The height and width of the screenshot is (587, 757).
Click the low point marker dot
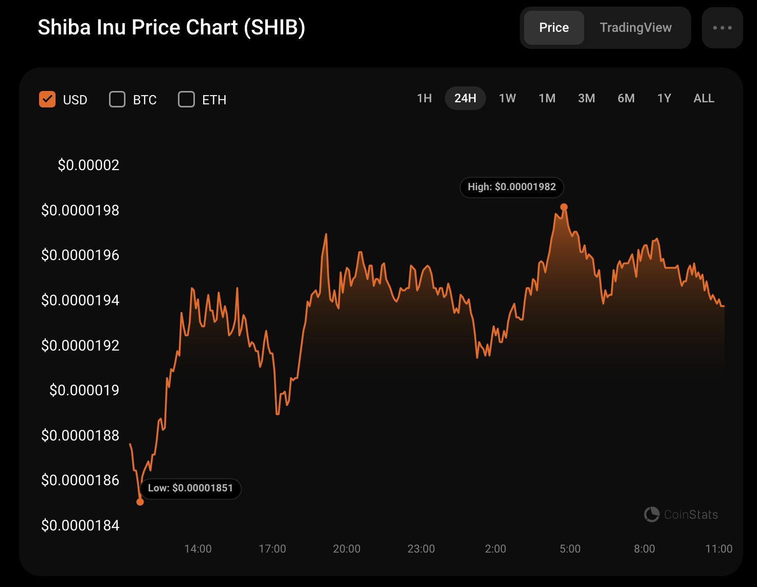140,502
